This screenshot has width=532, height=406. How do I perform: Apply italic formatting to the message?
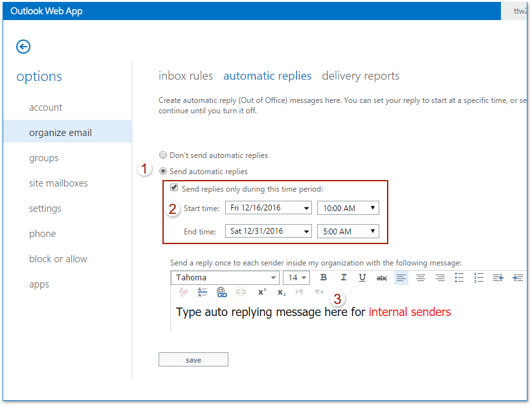point(343,278)
